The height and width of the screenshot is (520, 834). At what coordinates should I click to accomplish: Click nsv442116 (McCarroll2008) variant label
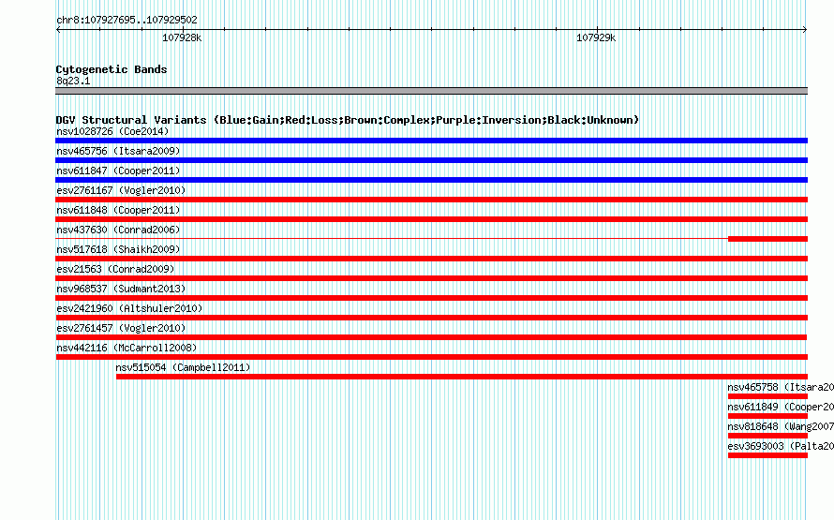click(127, 348)
